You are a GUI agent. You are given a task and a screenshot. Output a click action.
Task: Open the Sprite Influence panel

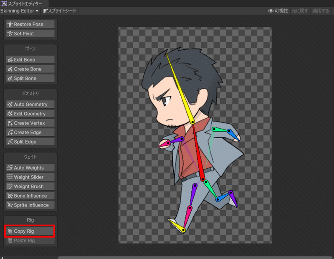click(x=30, y=205)
